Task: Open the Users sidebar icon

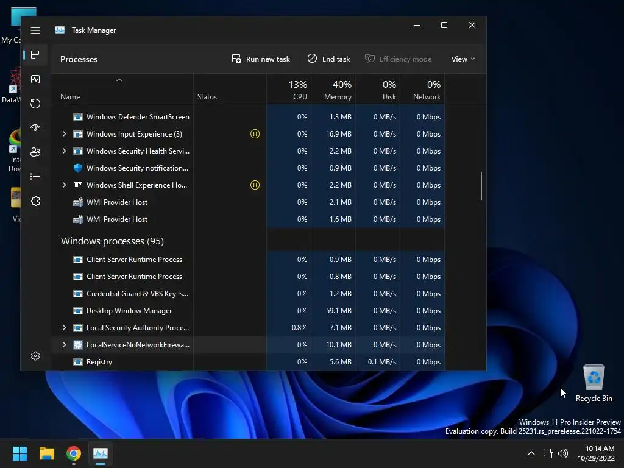Action: (x=35, y=152)
